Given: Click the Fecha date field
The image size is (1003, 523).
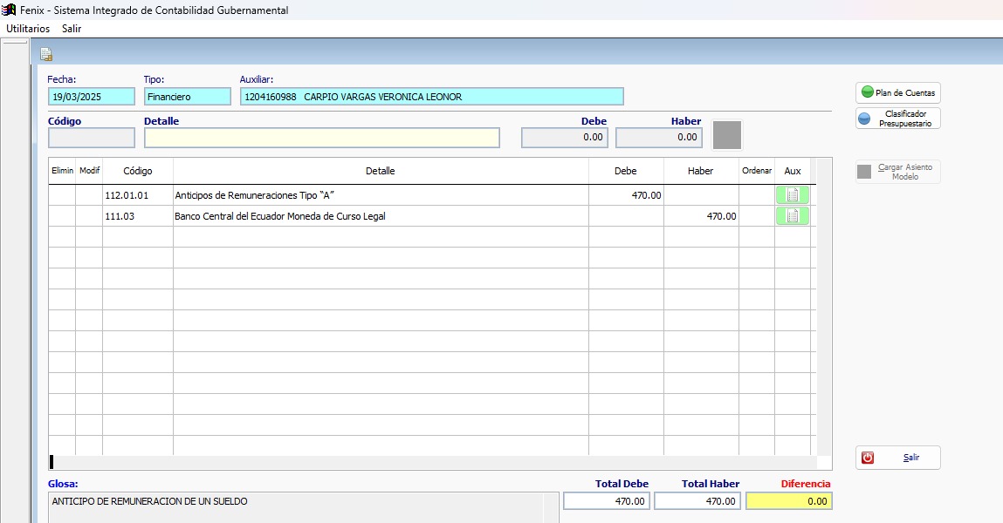Looking at the screenshot, I should click(x=92, y=97).
